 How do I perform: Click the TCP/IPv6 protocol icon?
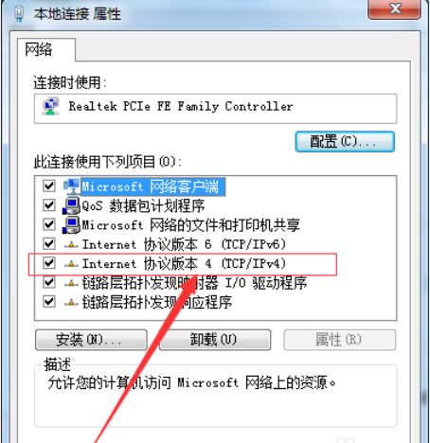coord(71,244)
